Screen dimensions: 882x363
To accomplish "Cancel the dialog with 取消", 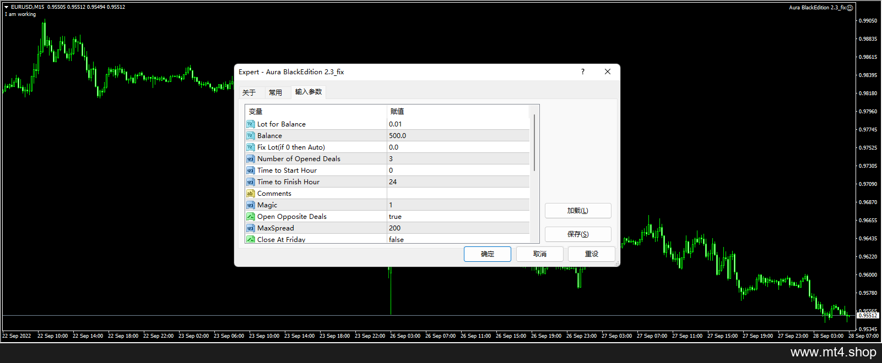I will pos(540,254).
